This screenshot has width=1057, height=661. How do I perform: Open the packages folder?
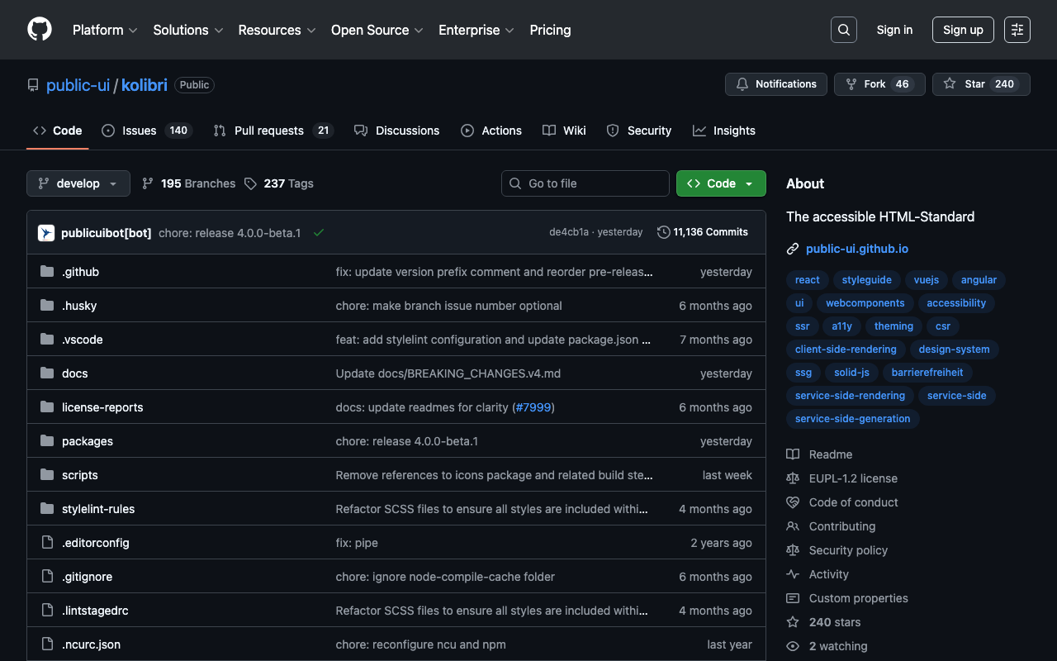[x=88, y=441]
